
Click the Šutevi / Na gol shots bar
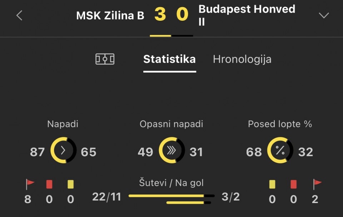coord(171,196)
